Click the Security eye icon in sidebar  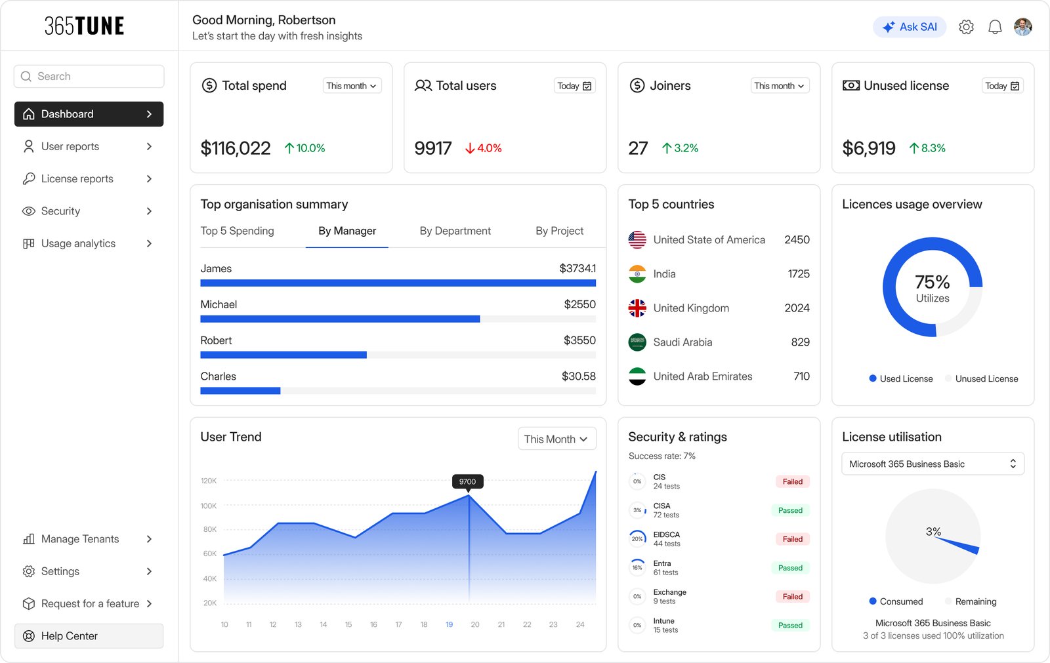click(x=28, y=211)
